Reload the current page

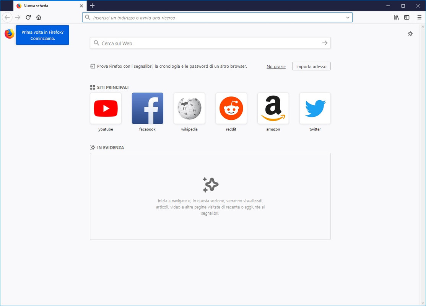pos(28,17)
